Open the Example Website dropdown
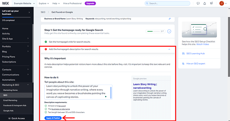This screenshot has width=230, height=121. tap(24, 3)
